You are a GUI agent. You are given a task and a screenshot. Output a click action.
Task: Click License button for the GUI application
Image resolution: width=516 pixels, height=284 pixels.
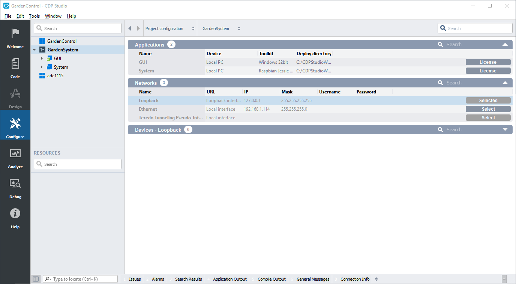488,62
